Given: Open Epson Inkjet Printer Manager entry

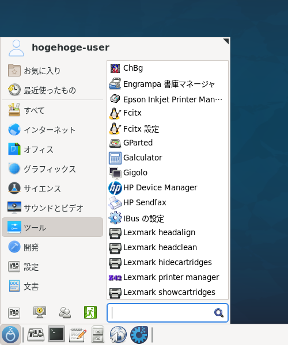Looking at the screenshot, I should [168, 99].
